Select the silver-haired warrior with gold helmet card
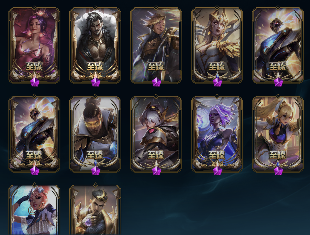 (x=156, y=134)
